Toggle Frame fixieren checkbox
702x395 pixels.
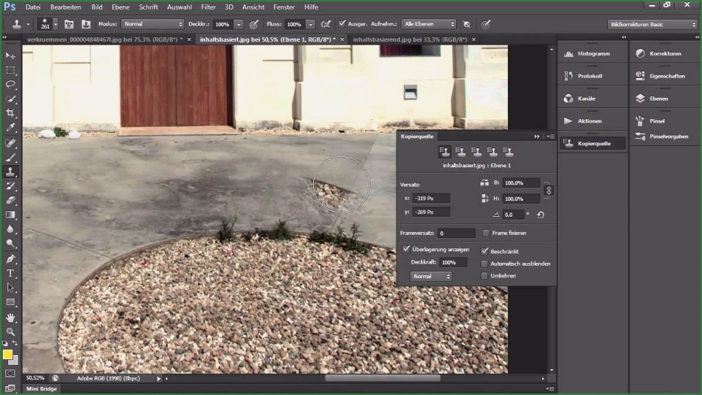click(486, 233)
